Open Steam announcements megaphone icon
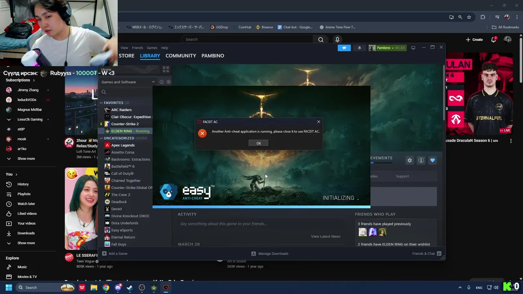Screen dimensions: 523x294 click(x=344, y=48)
